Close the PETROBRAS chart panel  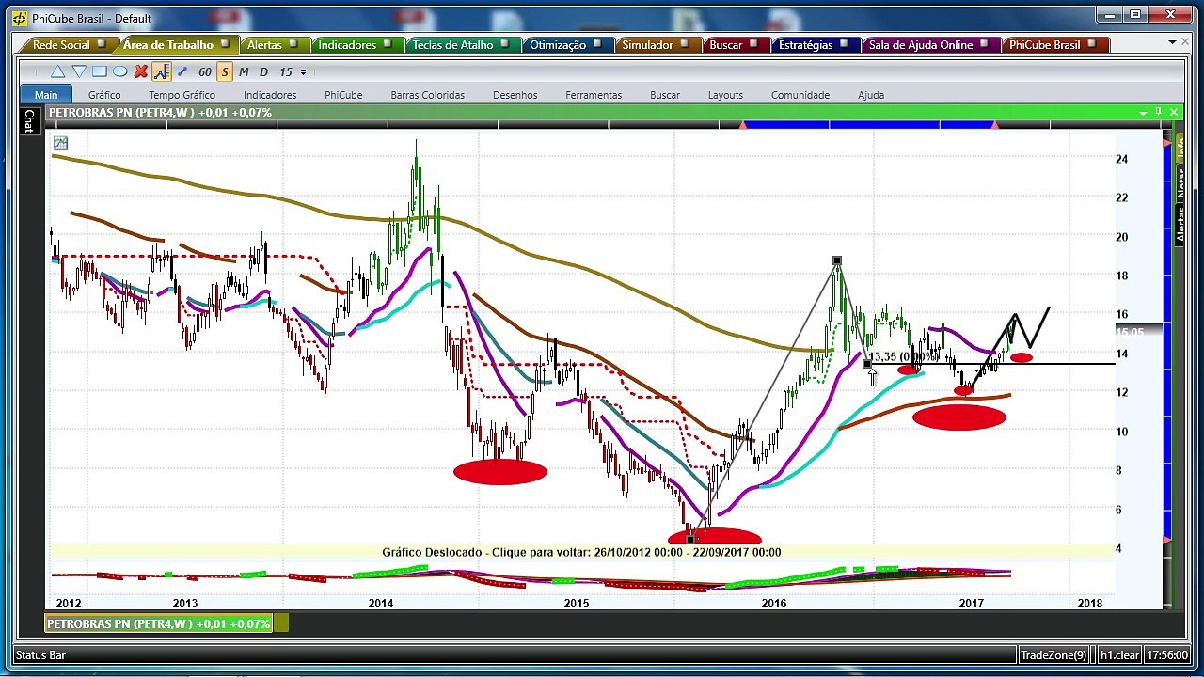click(x=1173, y=113)
